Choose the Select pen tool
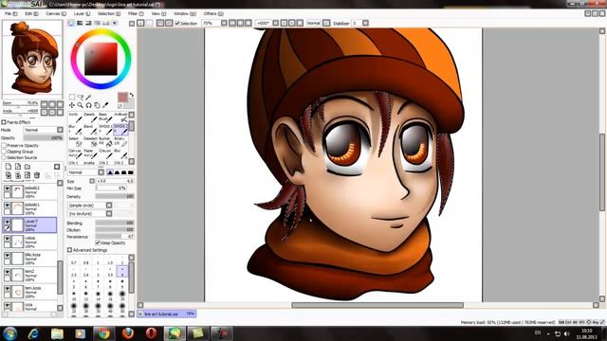607x341 pixels. click(x=75, y=141)
